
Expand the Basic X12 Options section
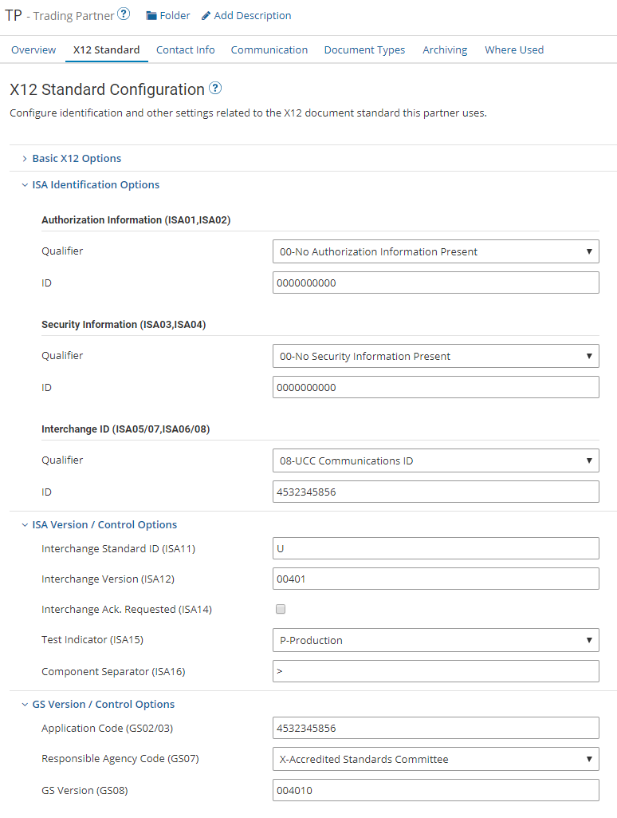tap(77, 158)
